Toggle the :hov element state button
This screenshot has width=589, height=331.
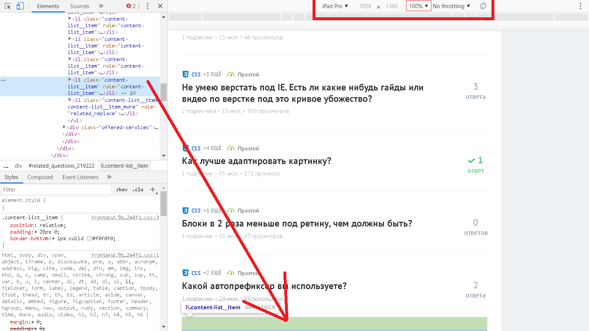pyautogui.click(x=122, y=190)
